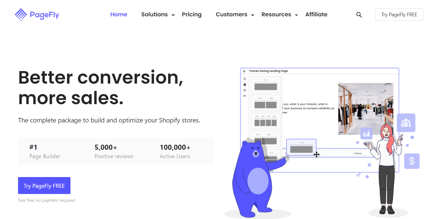
Task: Select the 1/2 1/2 column layout thumbnail
Action: (x=265, y=103)
